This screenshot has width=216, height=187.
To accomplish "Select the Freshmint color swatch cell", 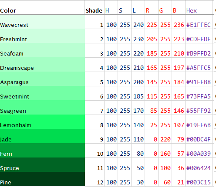I will coord(42,36).
